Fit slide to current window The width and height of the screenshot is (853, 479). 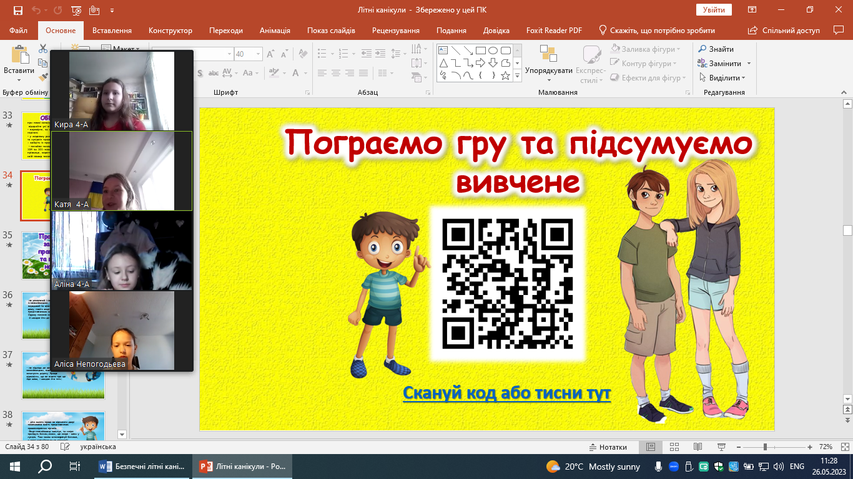point(844,447)
